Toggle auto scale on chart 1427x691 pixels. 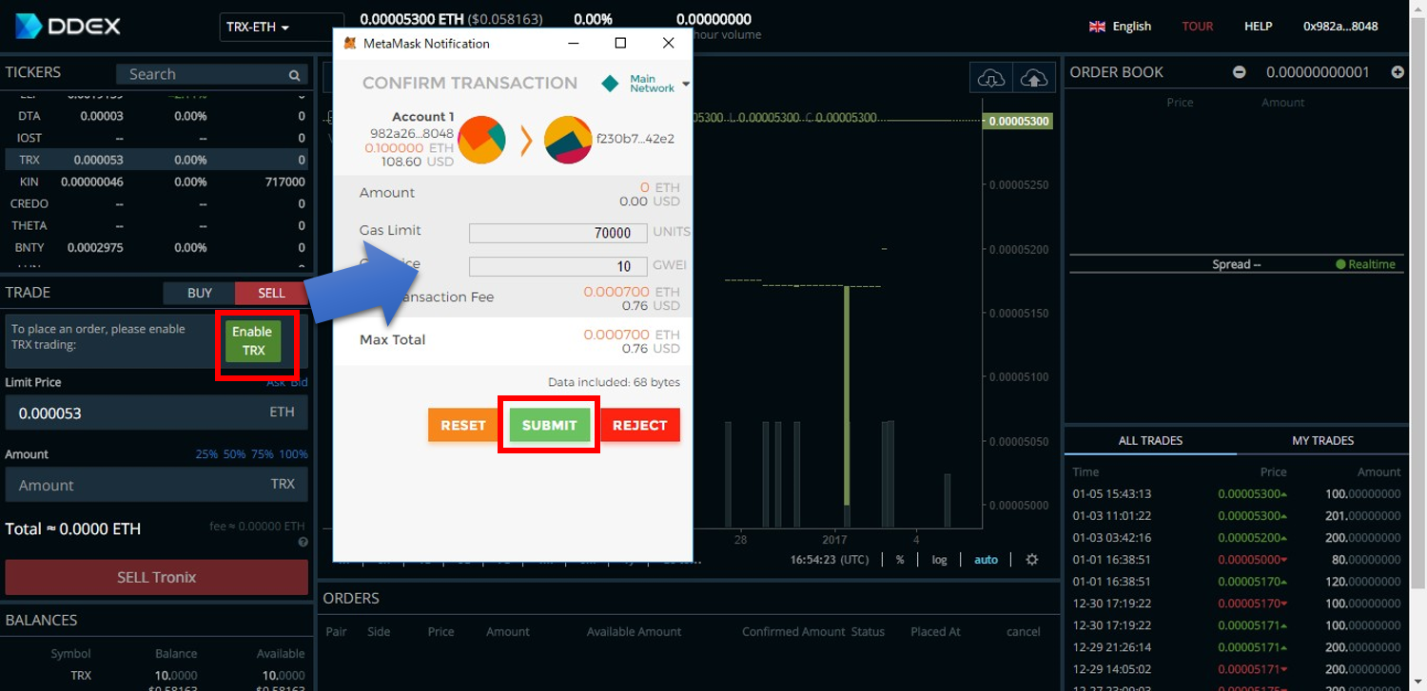[987, 560]
